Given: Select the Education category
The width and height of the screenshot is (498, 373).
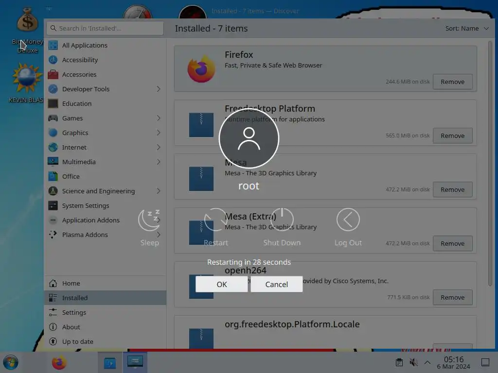Looking at the screenshot, I should click(x=105, y=104).
